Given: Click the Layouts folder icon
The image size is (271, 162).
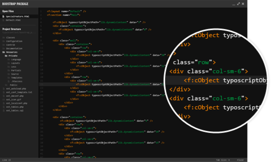Looking at the screenshot, I should pos(9,63).
